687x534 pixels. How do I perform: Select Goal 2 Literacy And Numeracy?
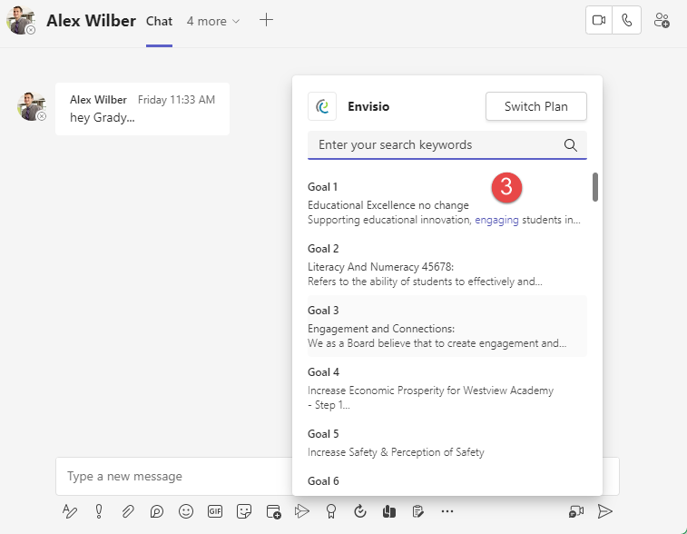(447, 265)
